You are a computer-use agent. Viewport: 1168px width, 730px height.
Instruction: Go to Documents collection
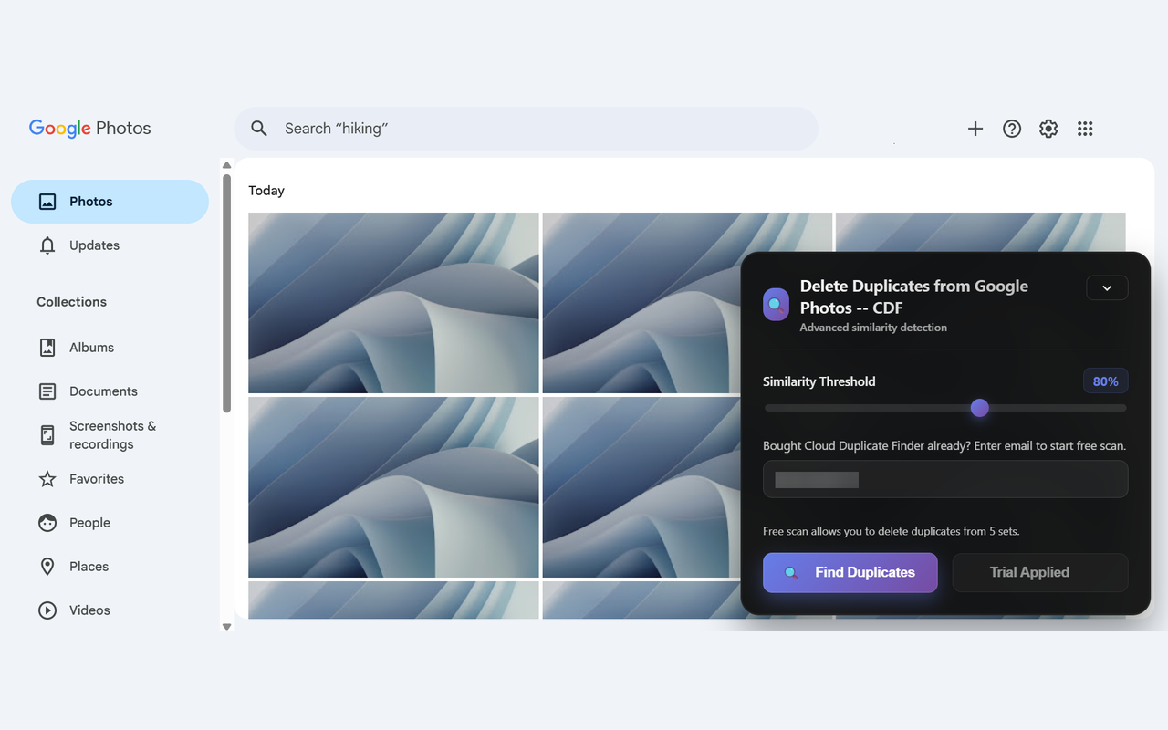click(x=109, y=391)
